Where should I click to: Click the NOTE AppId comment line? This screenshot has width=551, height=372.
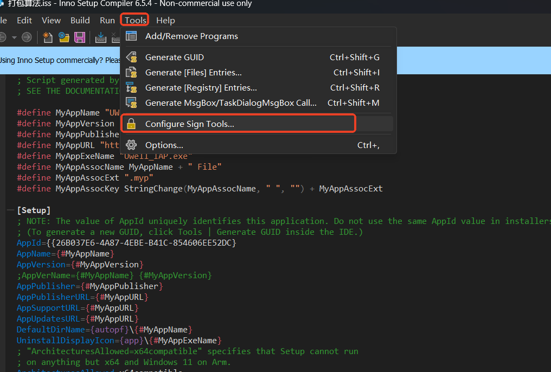coord(284,221)
